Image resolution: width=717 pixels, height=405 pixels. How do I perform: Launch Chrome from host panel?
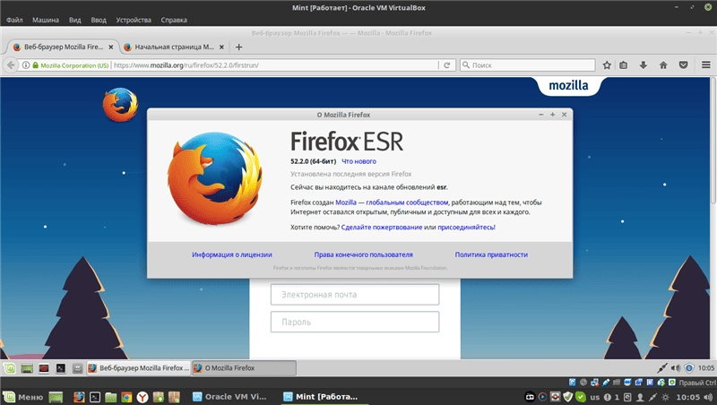(x=126, y=397)
